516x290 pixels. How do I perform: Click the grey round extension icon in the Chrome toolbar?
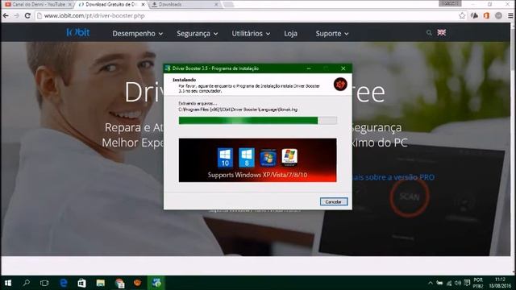(x=498, y=15)
